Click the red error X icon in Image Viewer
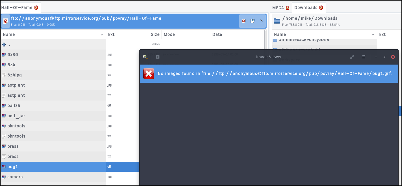Image resolution: width=402 pixels, height=186 pixels. [x=149, y=74]
